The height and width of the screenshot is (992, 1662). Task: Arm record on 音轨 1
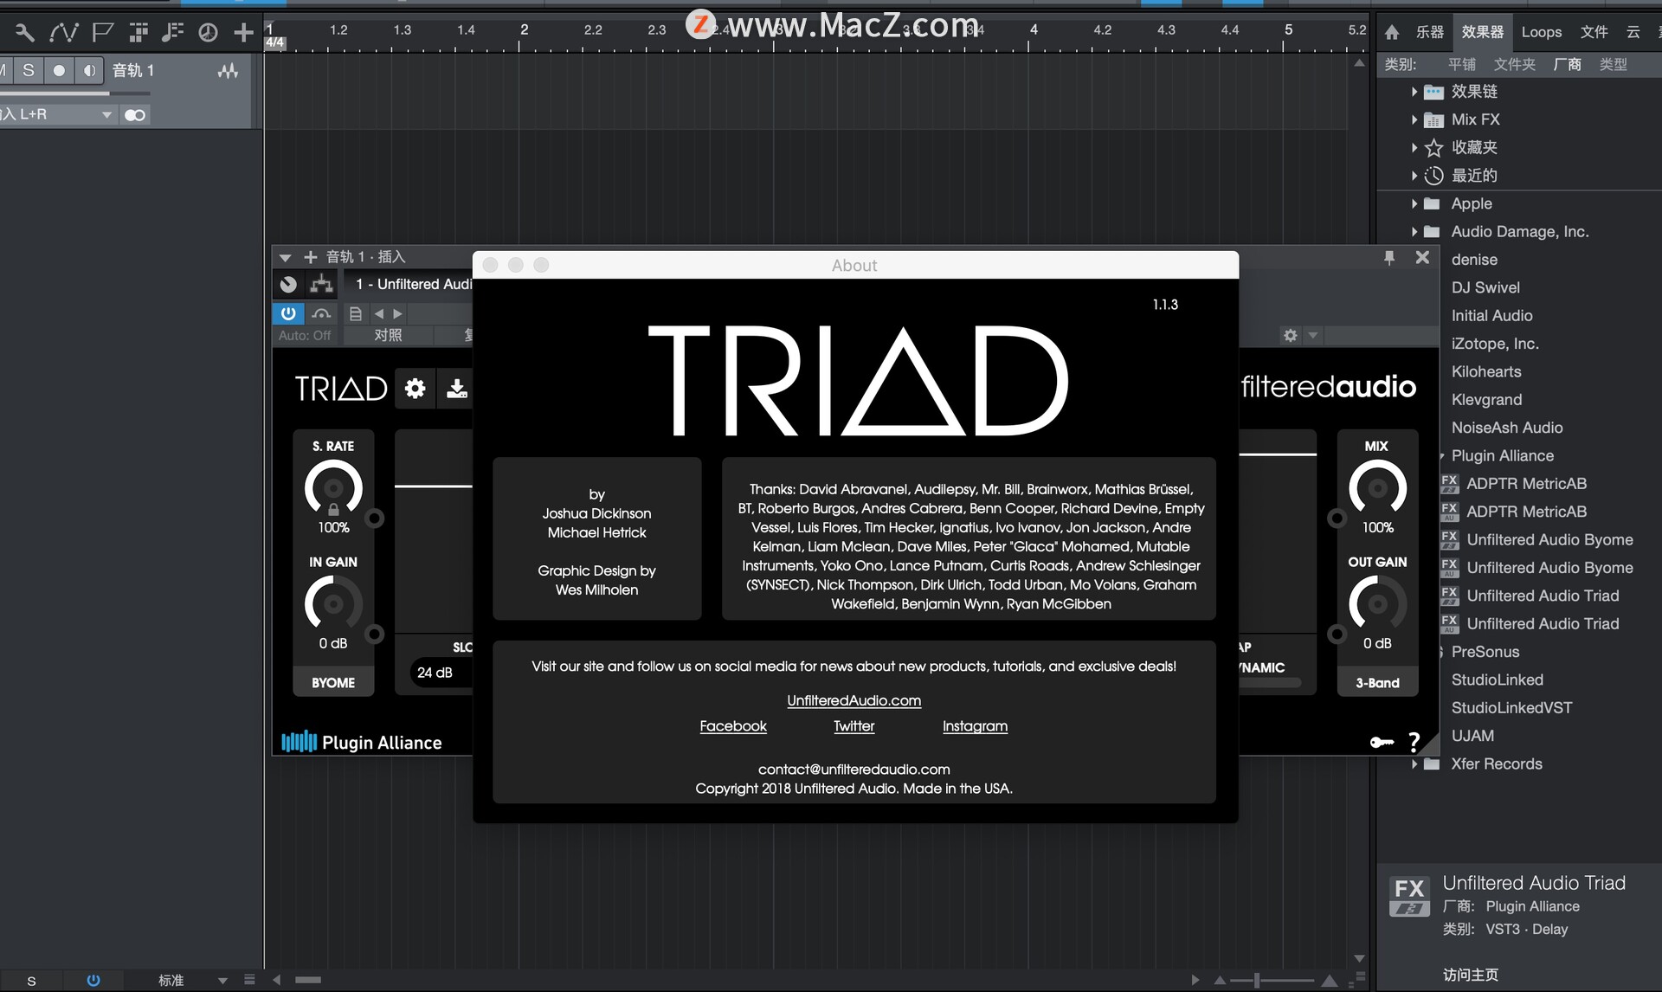tap(59, 70)
